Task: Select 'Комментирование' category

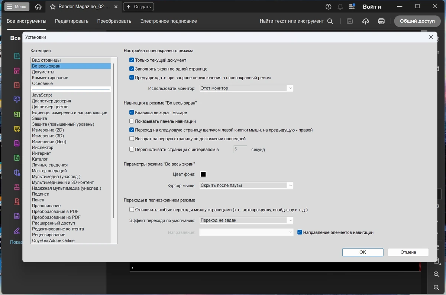Action: (50, 78)
